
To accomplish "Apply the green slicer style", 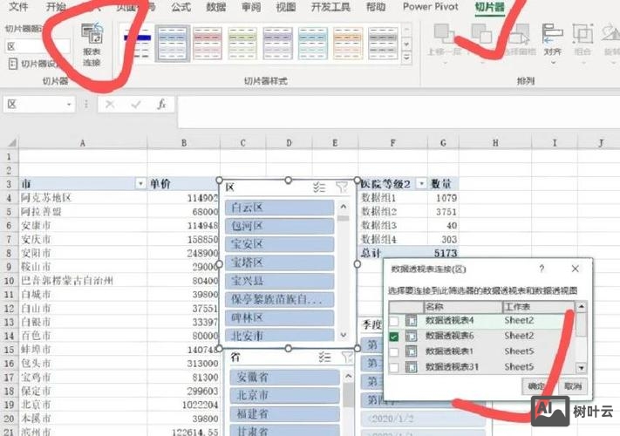I will [242, 44].
